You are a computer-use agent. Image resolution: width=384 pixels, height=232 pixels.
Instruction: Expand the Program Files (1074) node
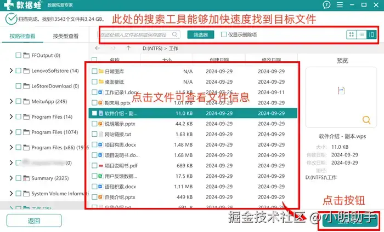pyautogui.click(x=11, y=132)
